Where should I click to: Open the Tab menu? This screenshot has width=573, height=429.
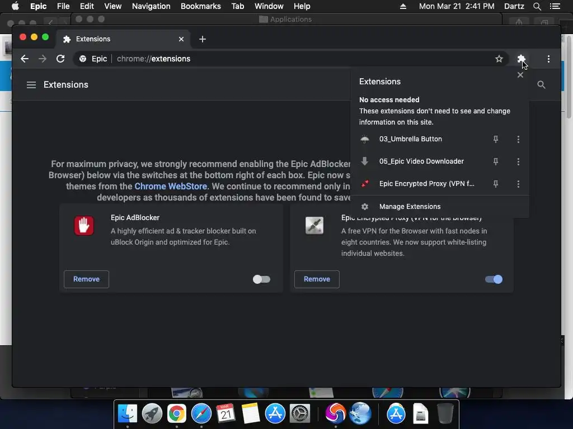pyautogui.click(x=237, y=6)
